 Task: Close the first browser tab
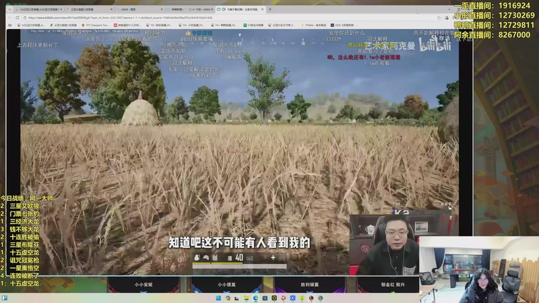point(61,9)
